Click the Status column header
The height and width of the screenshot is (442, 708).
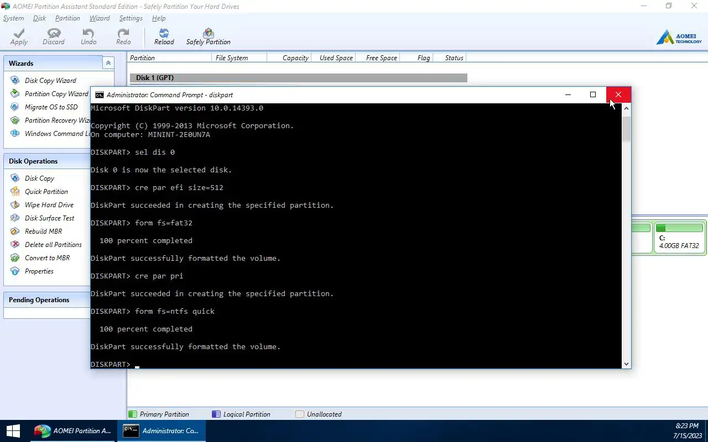click(450, 57)
